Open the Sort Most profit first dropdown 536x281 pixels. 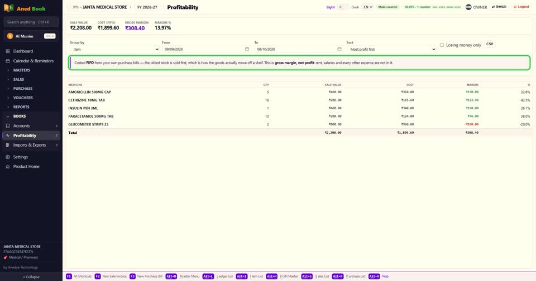point(392,49)
